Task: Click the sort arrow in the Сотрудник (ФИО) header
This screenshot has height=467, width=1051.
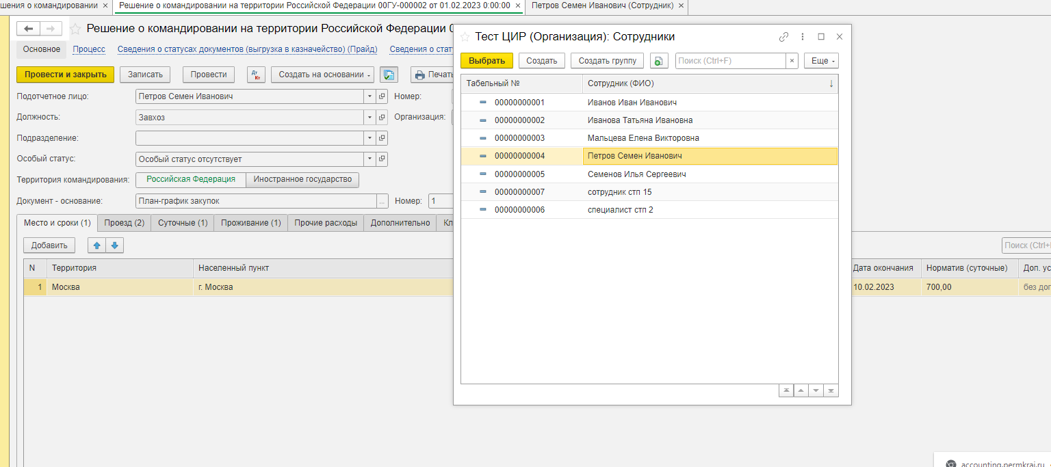Action: (831, 83)
